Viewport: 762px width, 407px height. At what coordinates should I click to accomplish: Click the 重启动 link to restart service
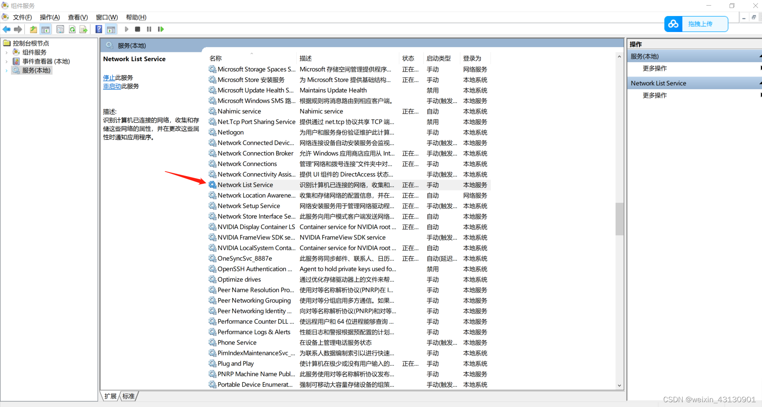coord(112,86)
